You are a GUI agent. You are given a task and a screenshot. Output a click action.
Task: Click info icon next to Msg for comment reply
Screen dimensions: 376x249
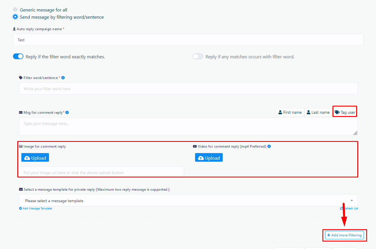[67, 113]
